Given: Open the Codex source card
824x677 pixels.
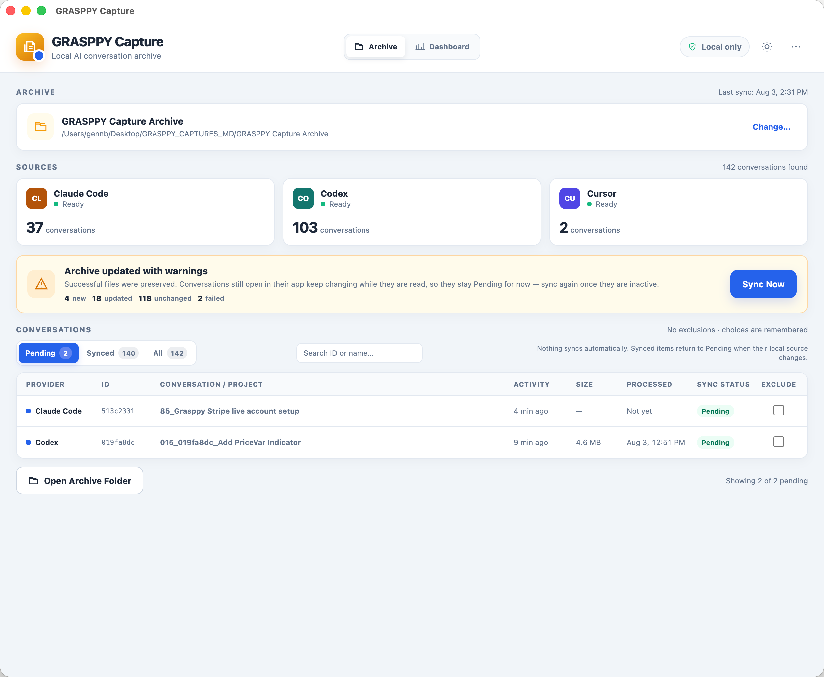Looking at the screenshot, I should 412,212.
